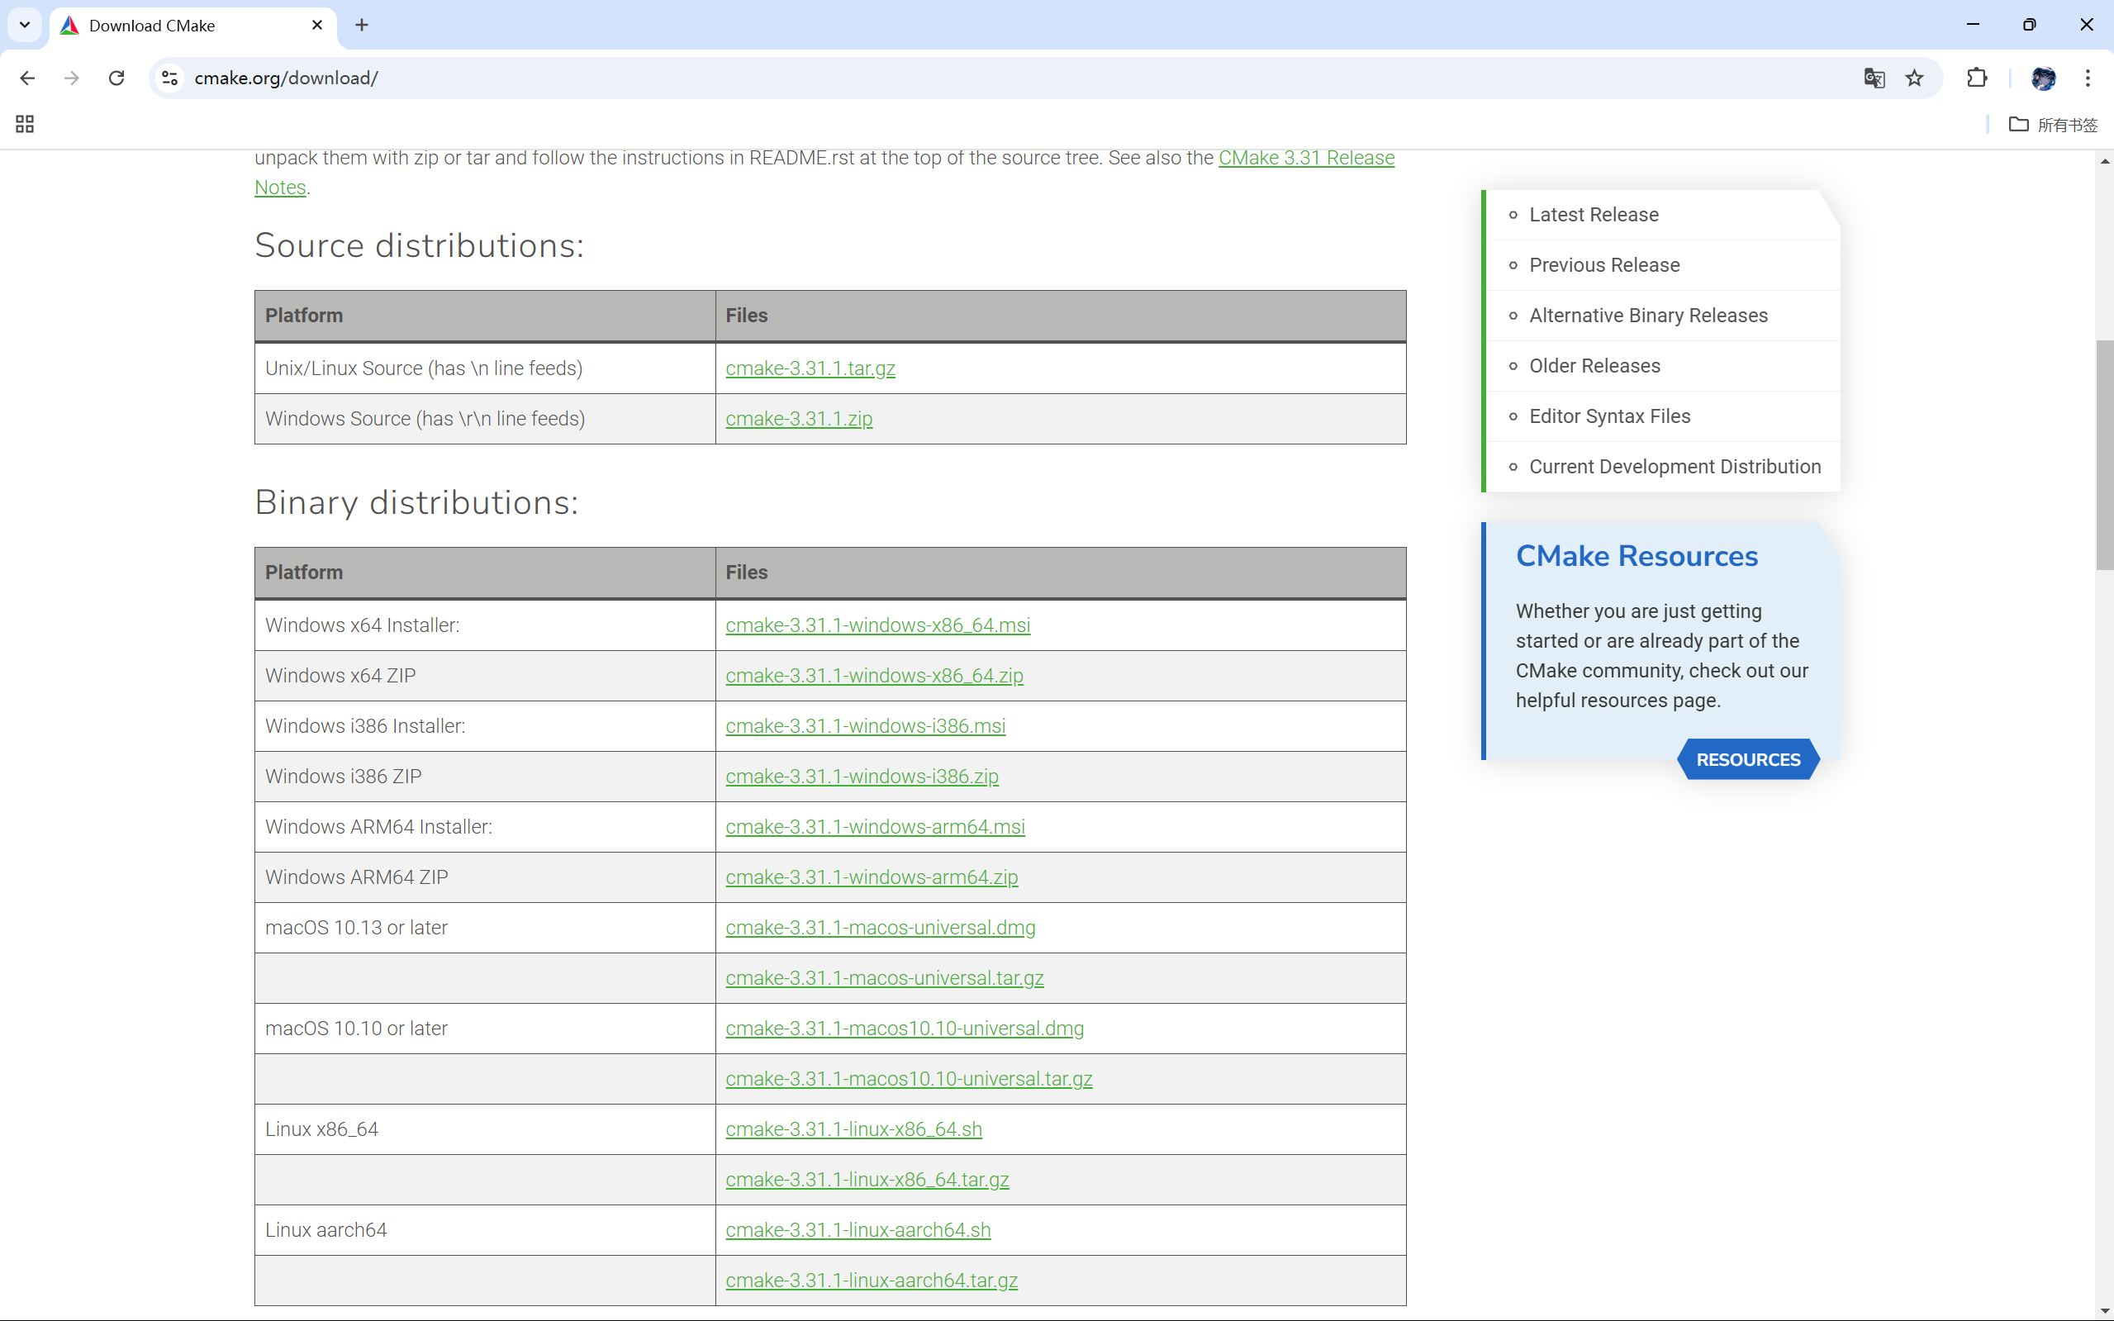Jump to Current Development Distribution
The height and width of the screenshot is (1321, 2114).
[1675, 467]
